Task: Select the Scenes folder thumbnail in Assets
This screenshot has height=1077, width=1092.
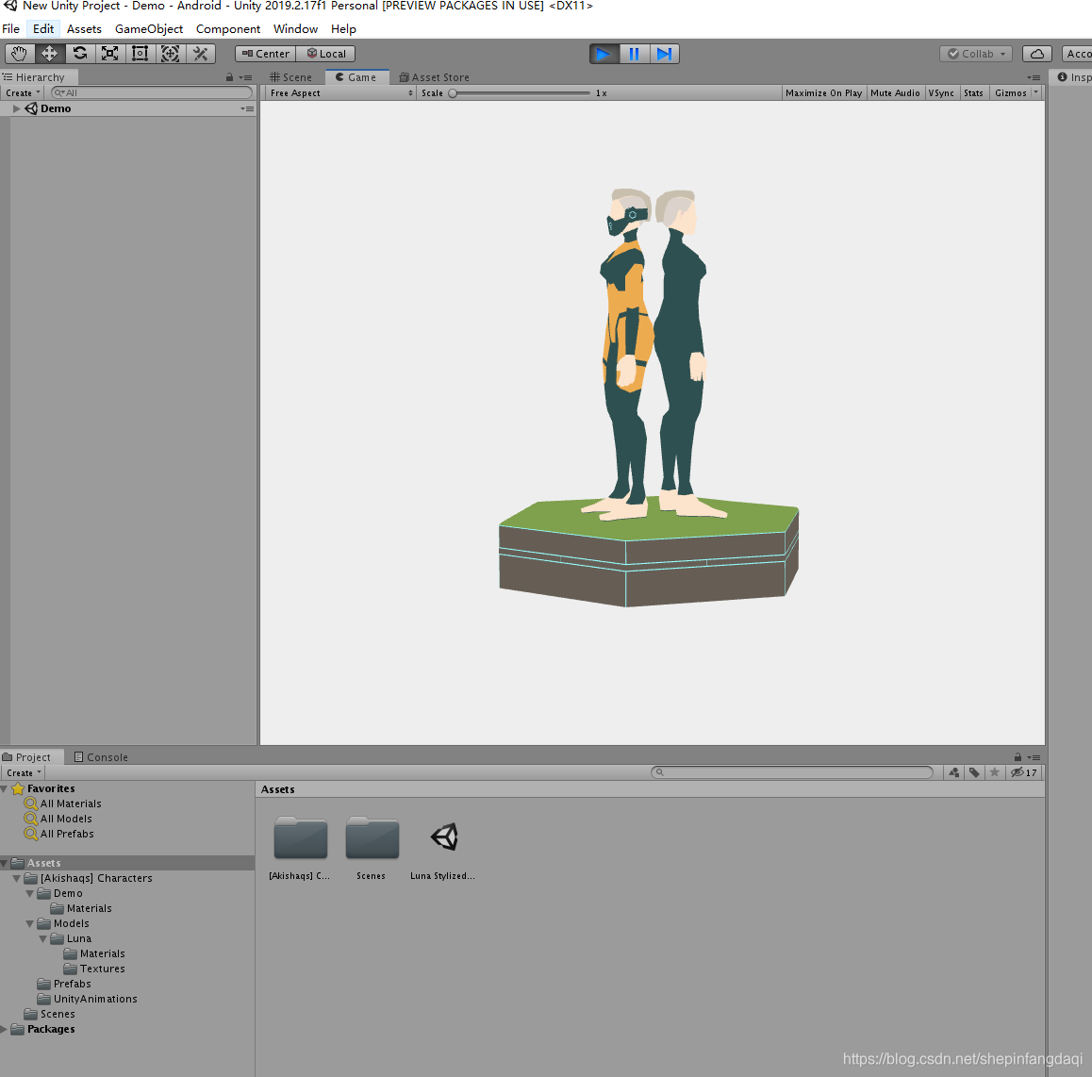Action: point(372,837)
